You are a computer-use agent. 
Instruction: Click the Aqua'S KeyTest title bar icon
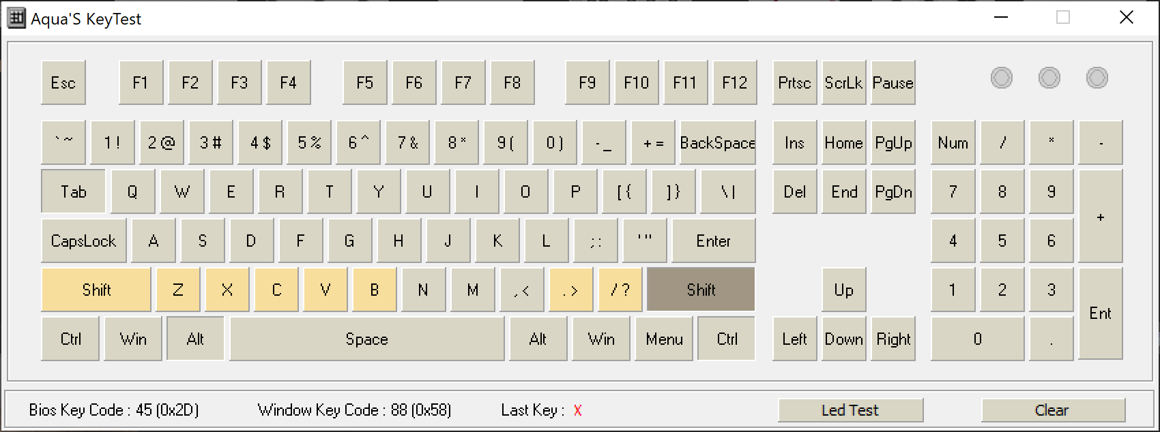tap(16, 18)
